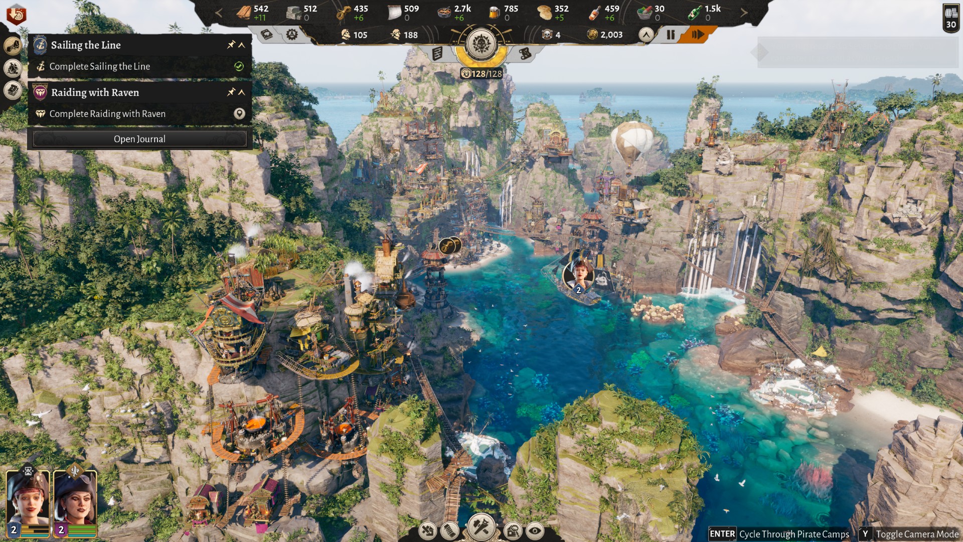
Task: Click the population counter showing 105
Action: (x=354, y=35)
